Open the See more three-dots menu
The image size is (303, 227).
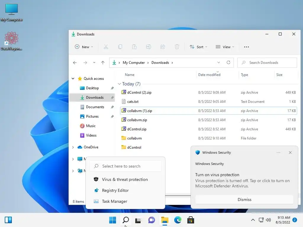[246, 47]
